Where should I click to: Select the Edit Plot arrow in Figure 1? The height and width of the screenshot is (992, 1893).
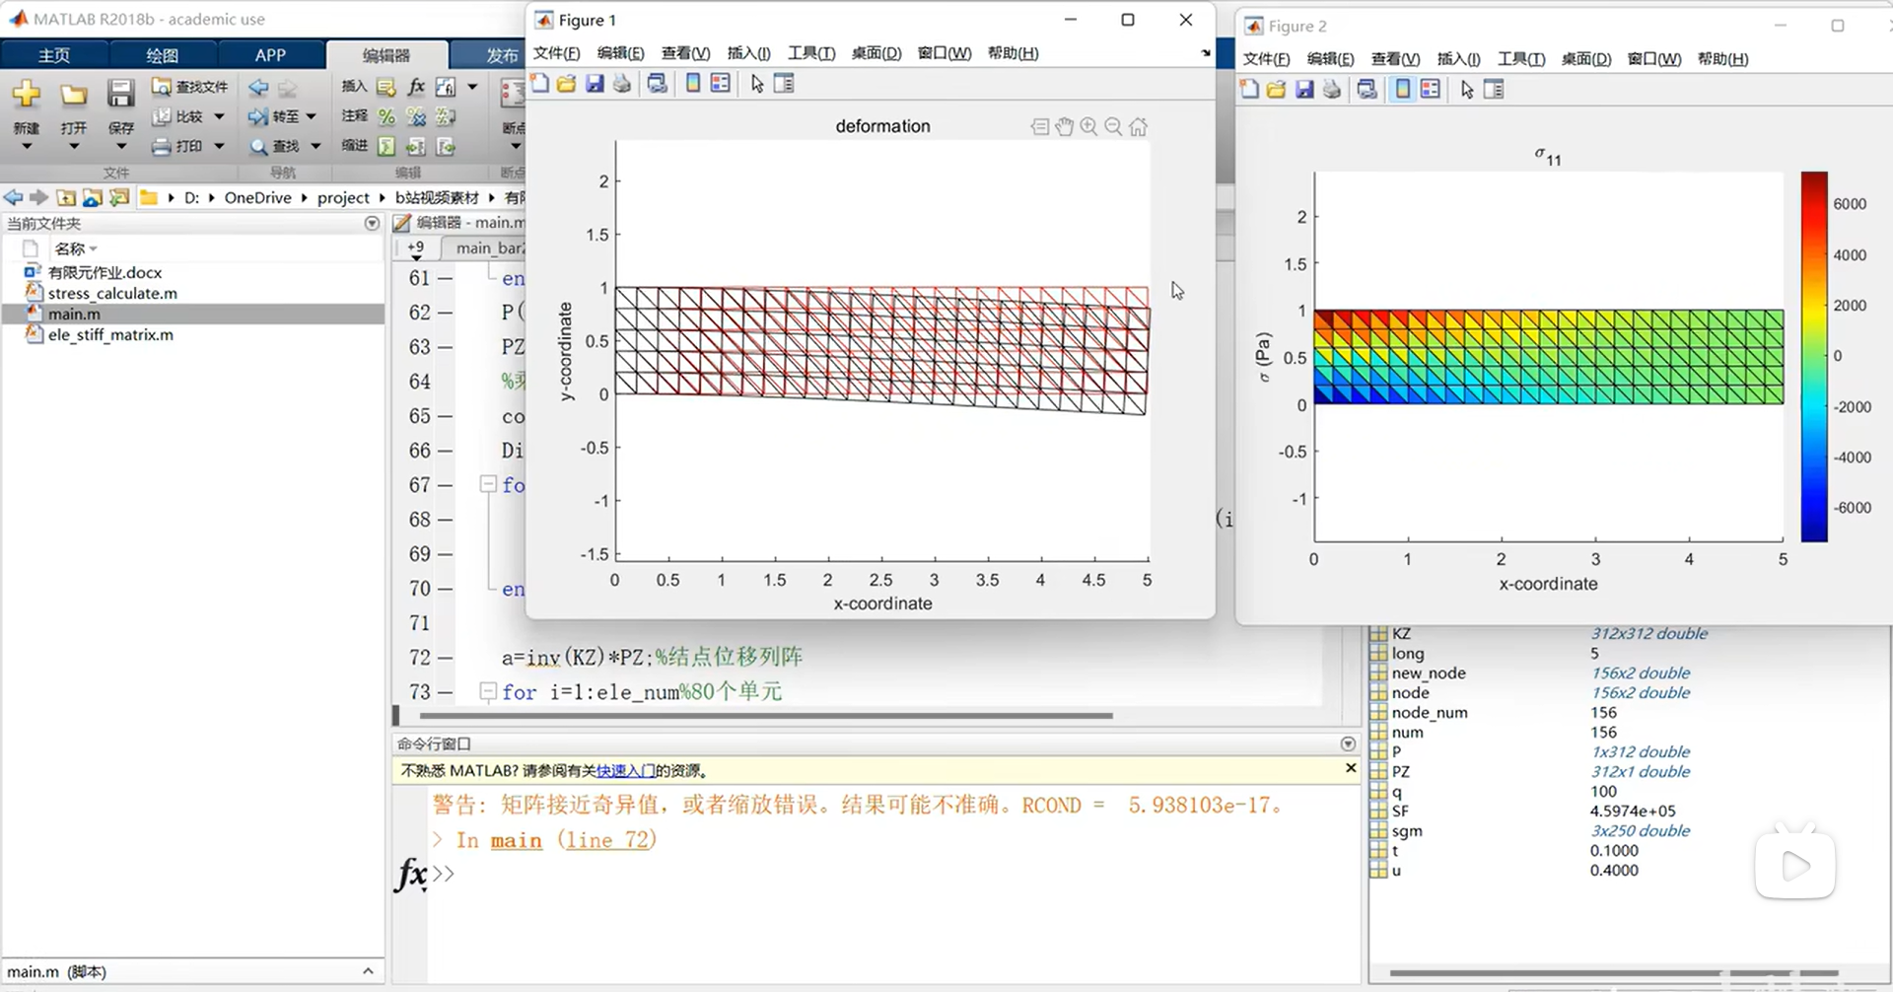tap(756, 84)
